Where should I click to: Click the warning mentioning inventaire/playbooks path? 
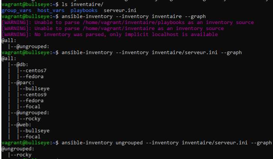coord(128,23)
